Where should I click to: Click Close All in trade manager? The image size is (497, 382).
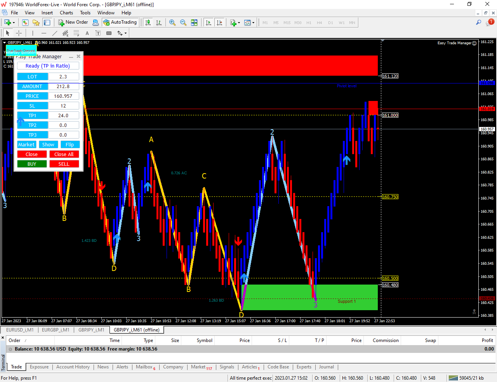point(64,155)
